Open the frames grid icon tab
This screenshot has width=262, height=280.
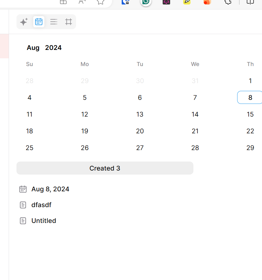coord(69,22)
